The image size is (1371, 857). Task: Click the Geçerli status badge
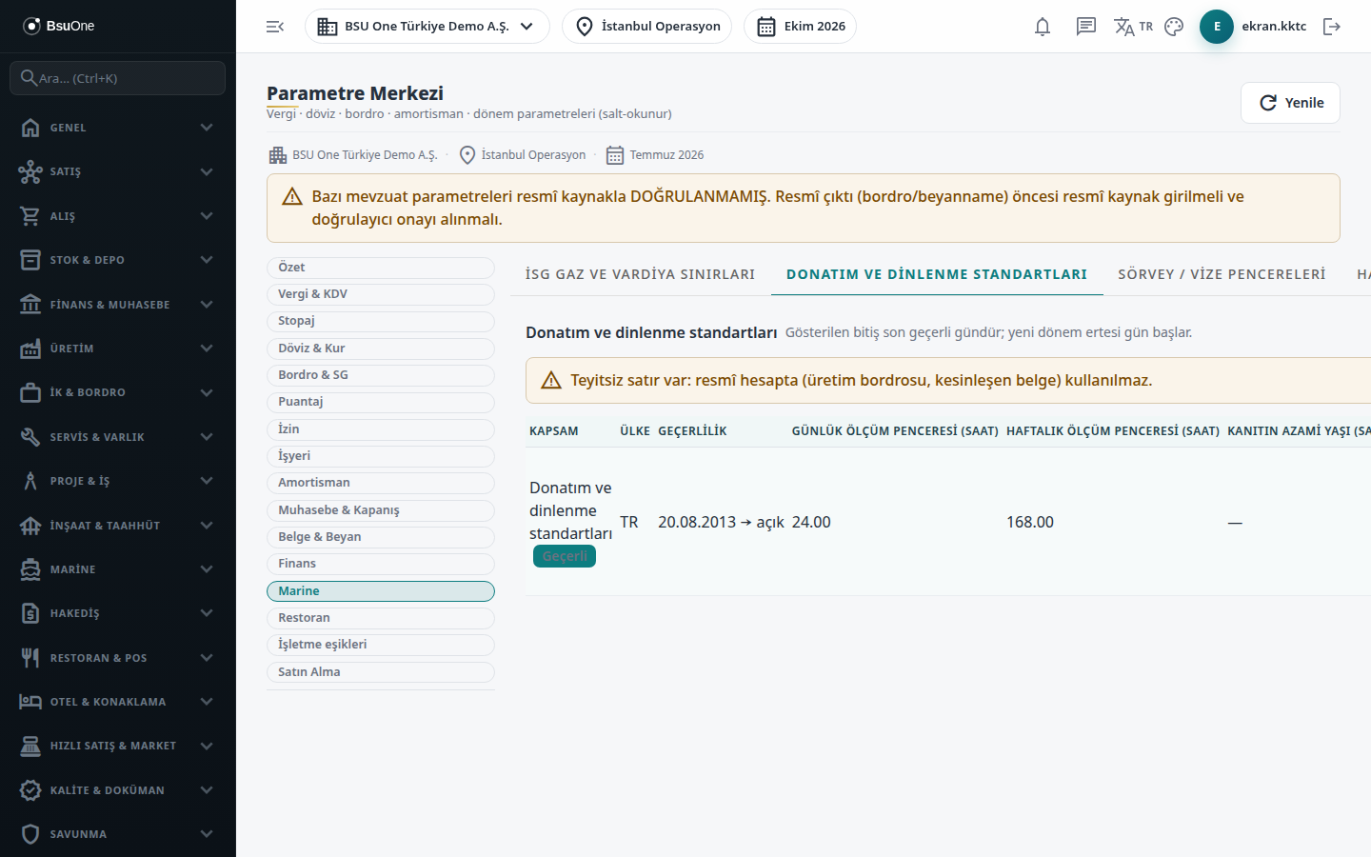pos(565,556)
